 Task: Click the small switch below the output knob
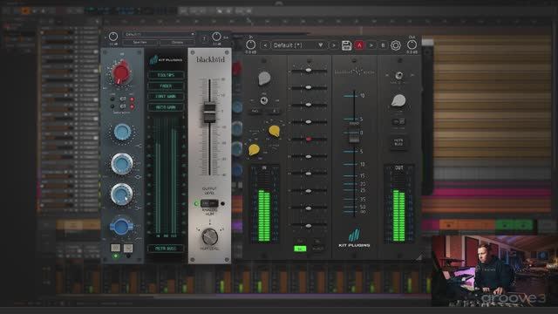pos(398,122)
